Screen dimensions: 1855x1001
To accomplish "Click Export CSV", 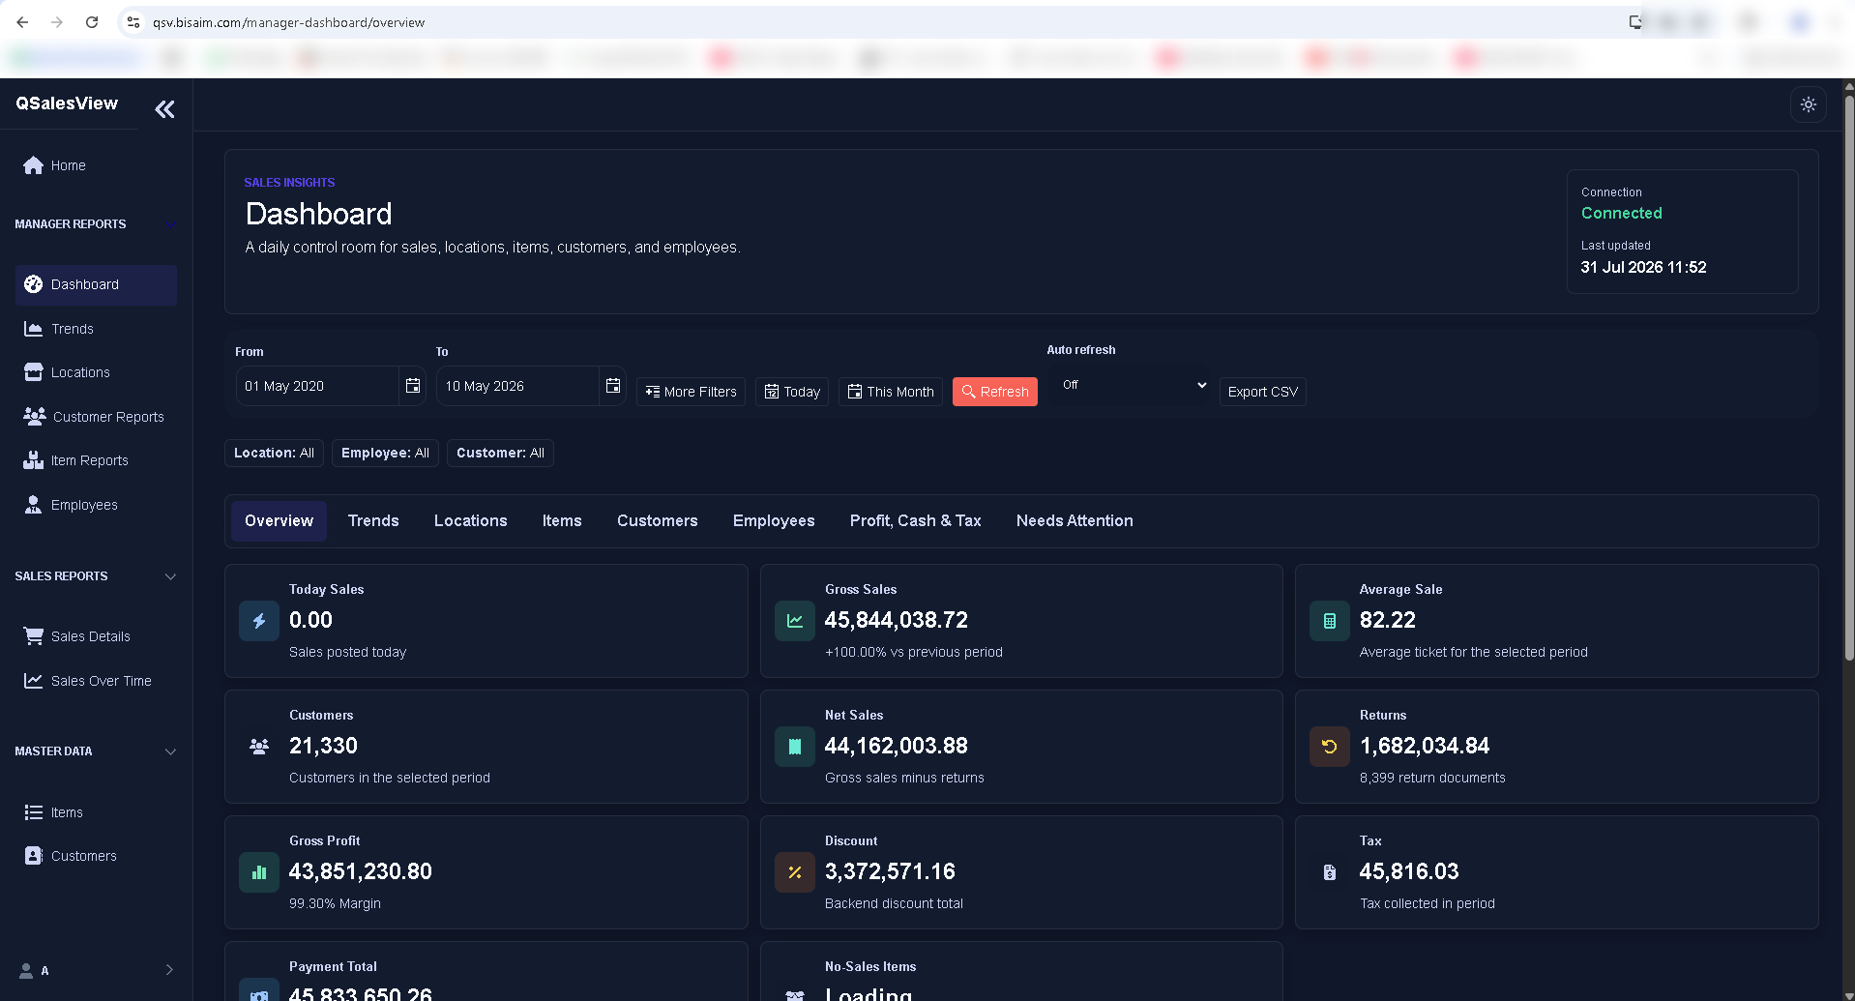I will [1262, 392].
